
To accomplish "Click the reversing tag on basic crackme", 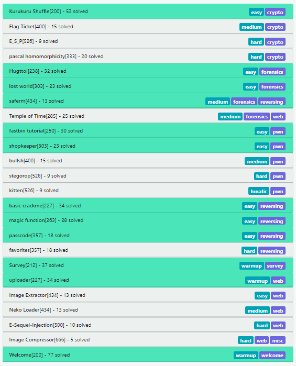I will 272,206.
